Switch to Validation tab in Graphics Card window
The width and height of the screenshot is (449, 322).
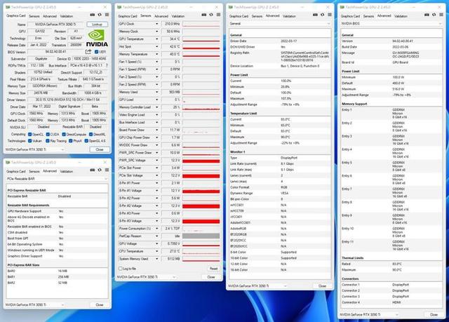tap(67, 16)
